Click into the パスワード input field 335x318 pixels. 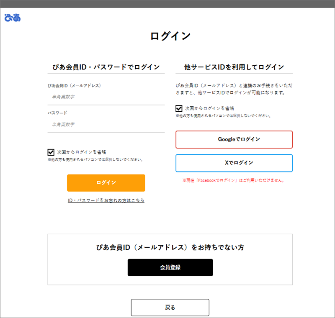point(106,125)
